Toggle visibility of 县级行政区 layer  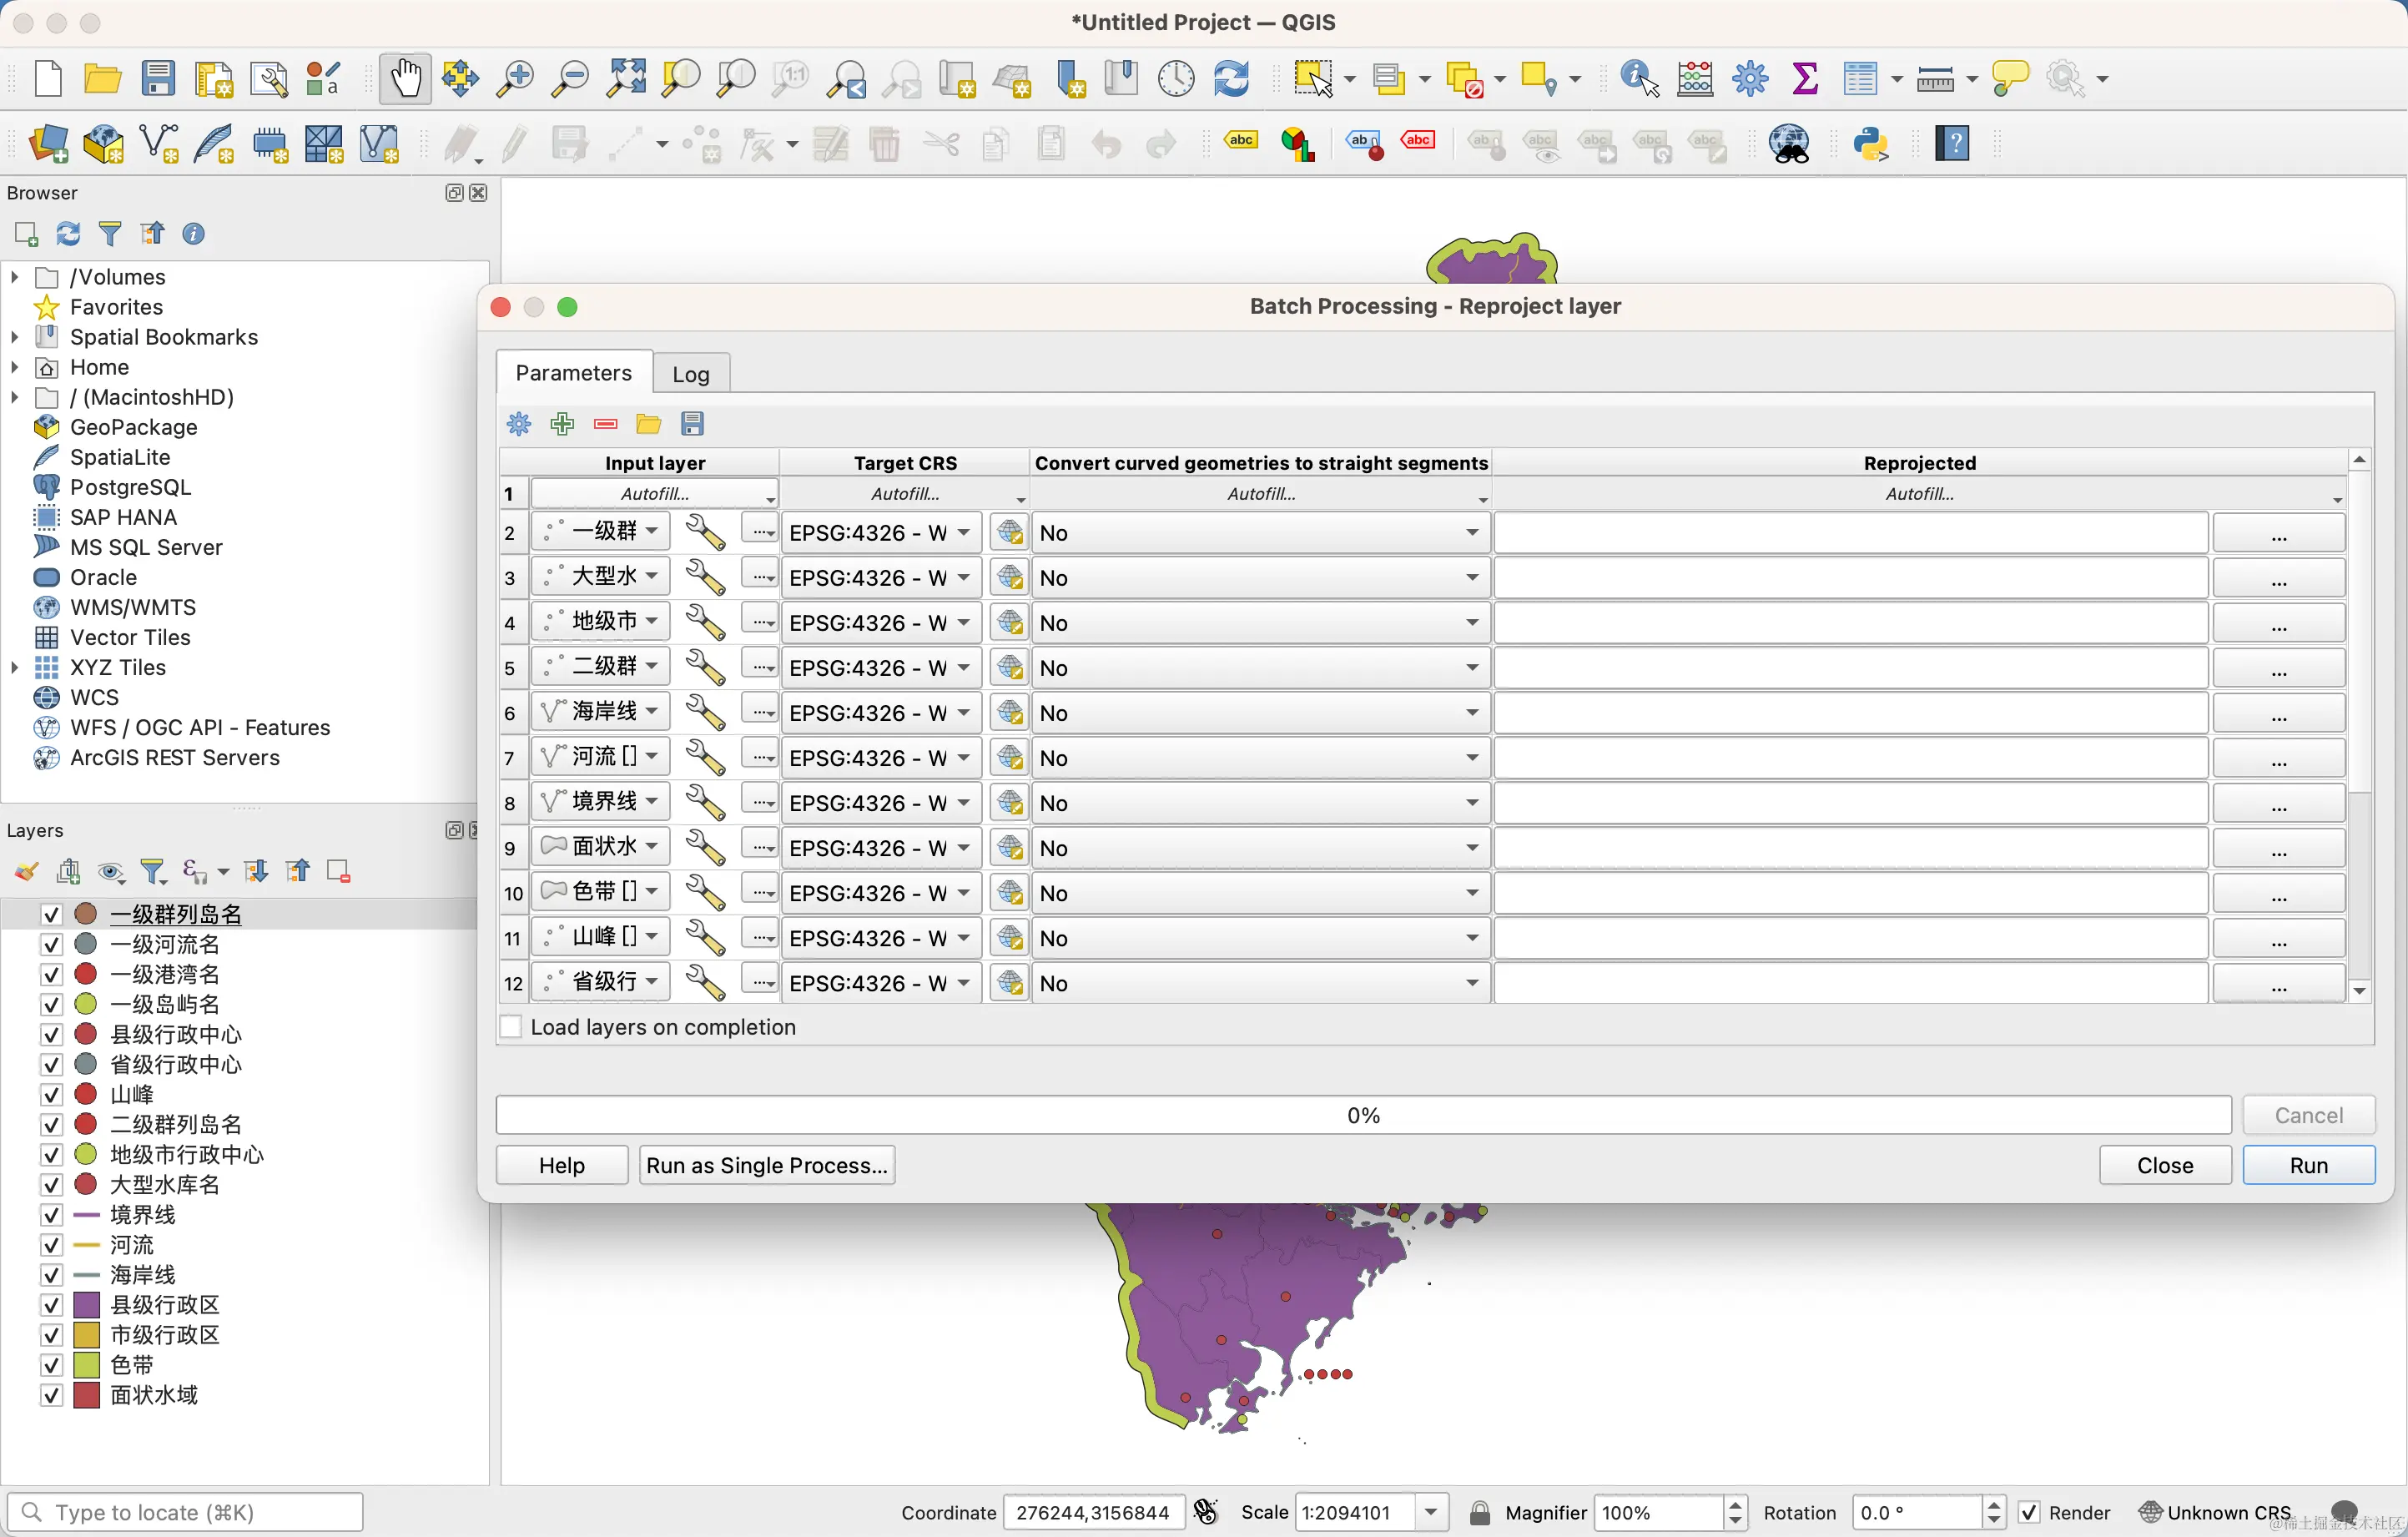click(51, 1305)
